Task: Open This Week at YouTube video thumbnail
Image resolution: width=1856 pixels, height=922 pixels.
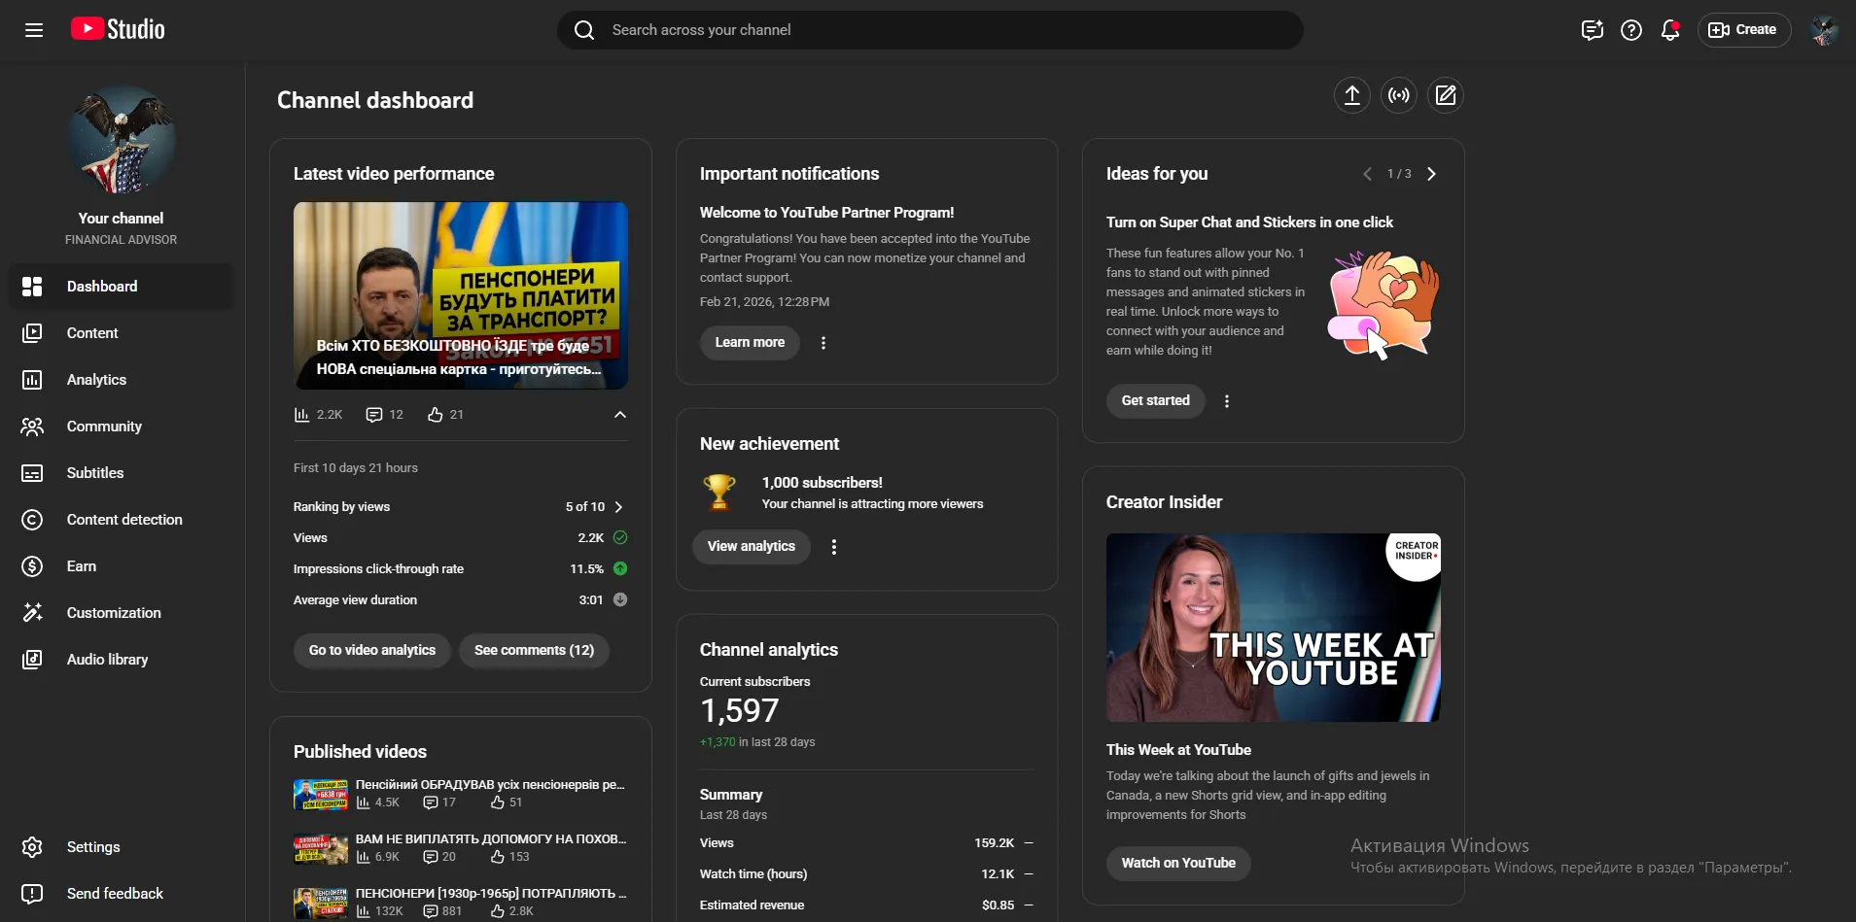Action: (1274, 628)
